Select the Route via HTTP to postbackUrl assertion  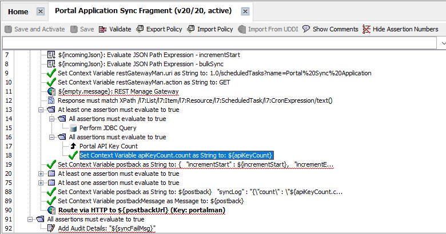(142, 210)
